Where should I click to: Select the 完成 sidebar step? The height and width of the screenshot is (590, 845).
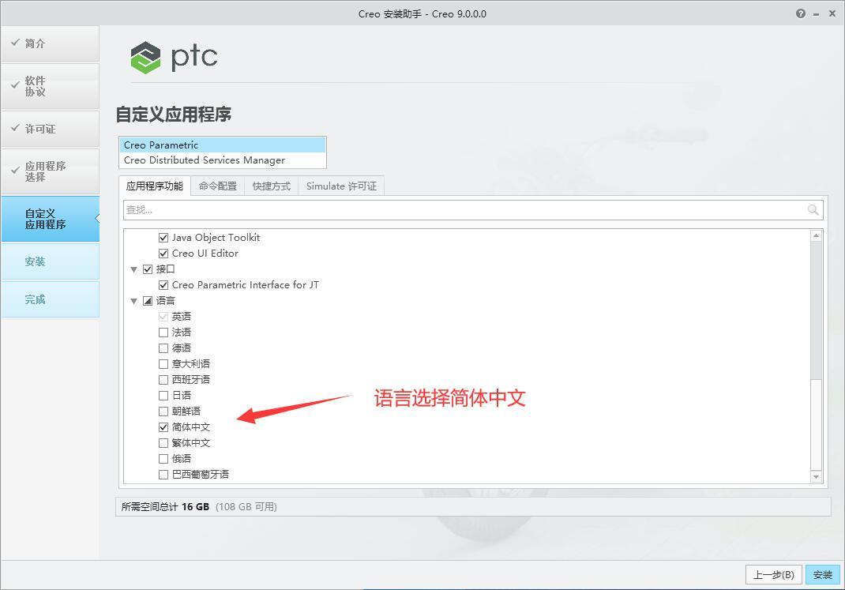tap(50, 299)
